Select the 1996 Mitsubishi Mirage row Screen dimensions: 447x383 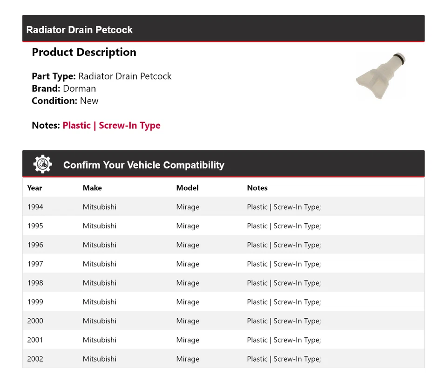pos(223,245)
